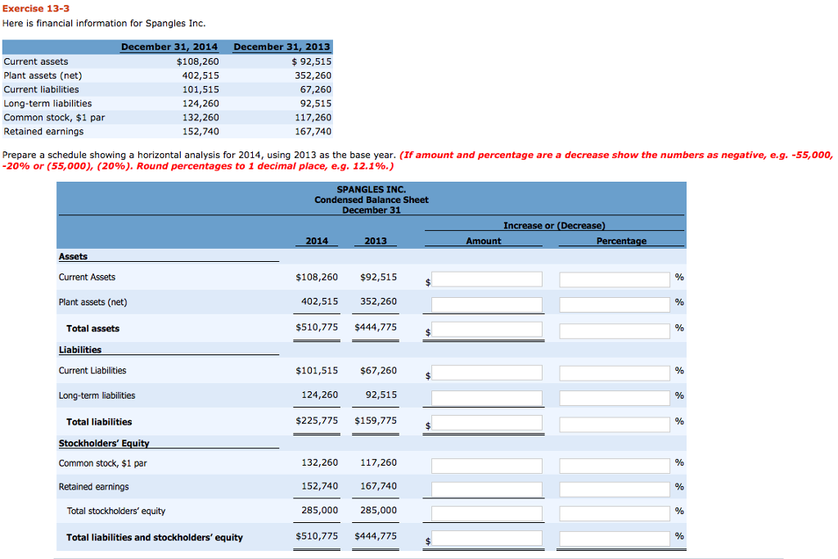Click the Amount field for Plant assets (net)
The width and height of the screenshot is (838, 559).
point(487,303)
